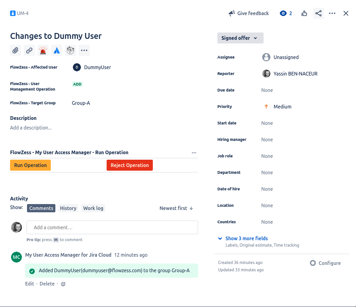This screenshot has width=356, height=307.
Task: Click the Configure gear icon
Action: 313,263
